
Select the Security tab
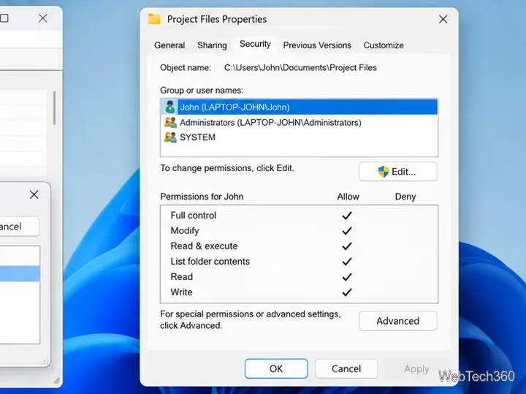[x=255, y=44]
